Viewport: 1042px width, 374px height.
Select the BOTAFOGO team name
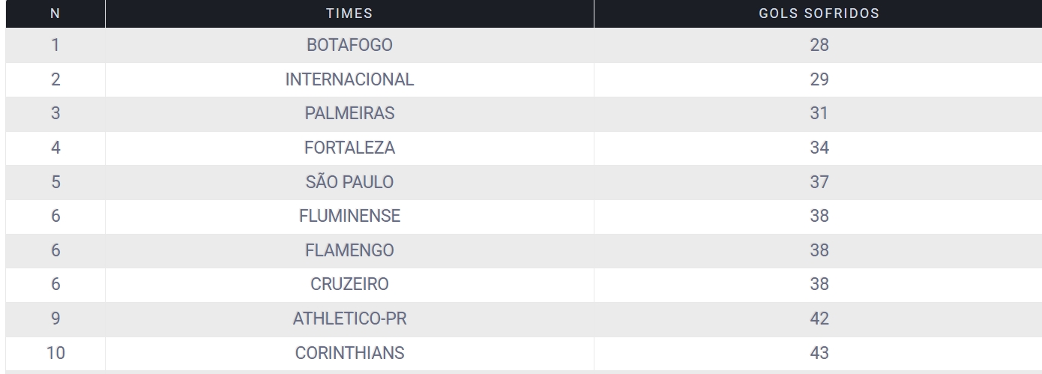coord(349,45)
